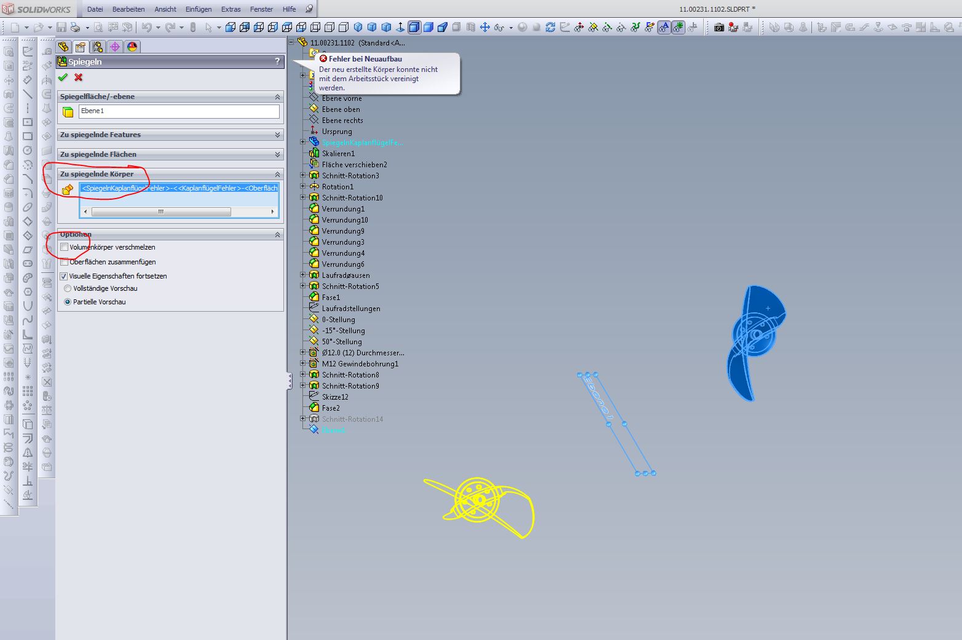The image size is (962, 640).
Task: Click the print icon
Action: 76,27
